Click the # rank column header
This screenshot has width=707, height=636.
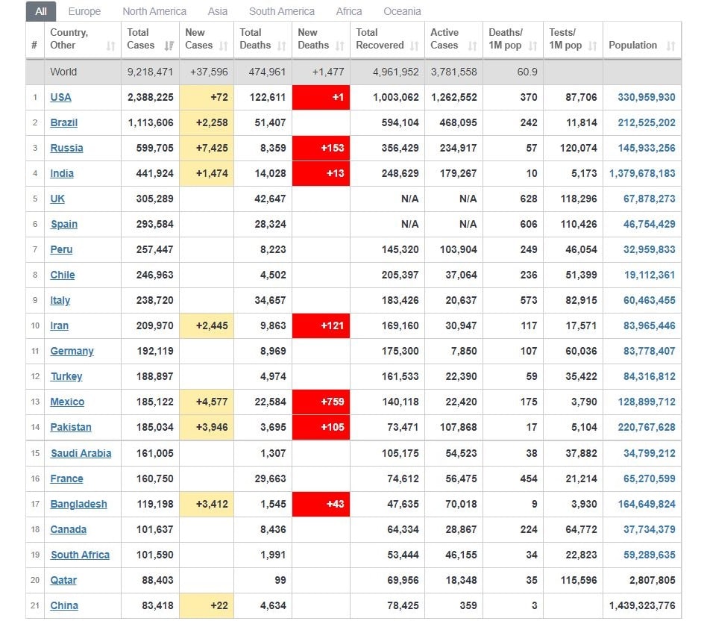point(34,46)
